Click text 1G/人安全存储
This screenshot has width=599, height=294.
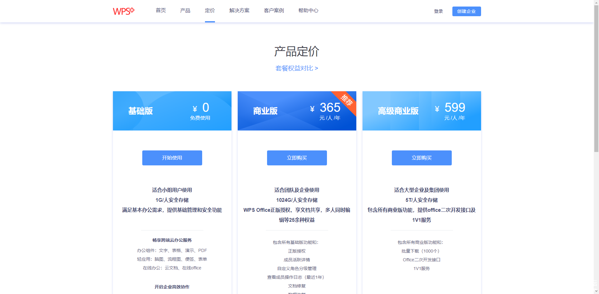[x=172, y=200]
